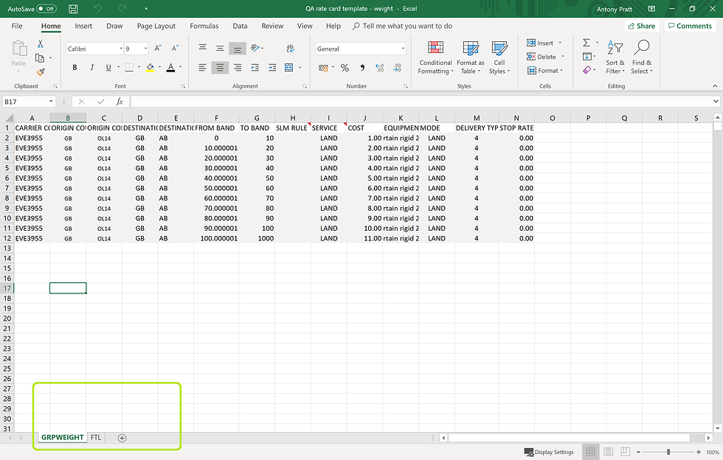Toggle Underline formatting
This screenshot has width=723, height=460.
point(108,68)
